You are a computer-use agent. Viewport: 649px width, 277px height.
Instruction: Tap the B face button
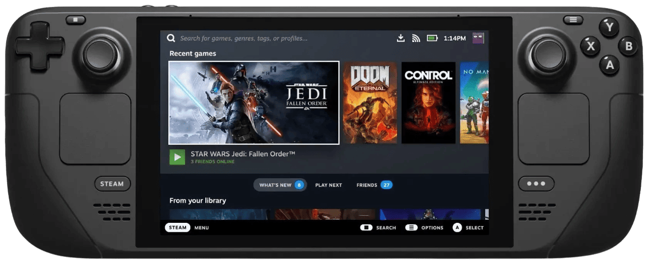(x=628, y=46)
